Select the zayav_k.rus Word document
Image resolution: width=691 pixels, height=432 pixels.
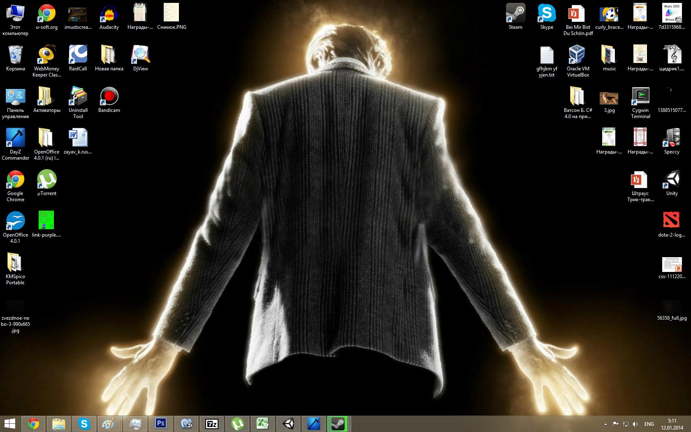click(78, 141)
